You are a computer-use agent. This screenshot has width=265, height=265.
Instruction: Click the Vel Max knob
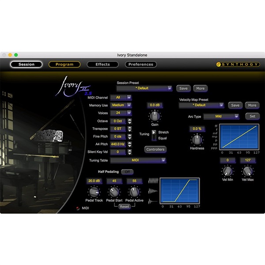[x=248, y=171]
